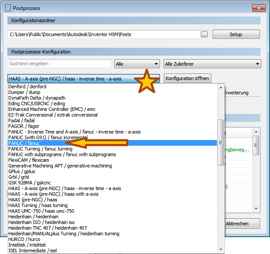Select HAAS (pre-NGC) / haas entry
The image size is (270, 254).
[x=112, y=200]
